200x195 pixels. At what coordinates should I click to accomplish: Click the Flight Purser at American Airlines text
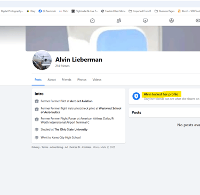point(77,120)
